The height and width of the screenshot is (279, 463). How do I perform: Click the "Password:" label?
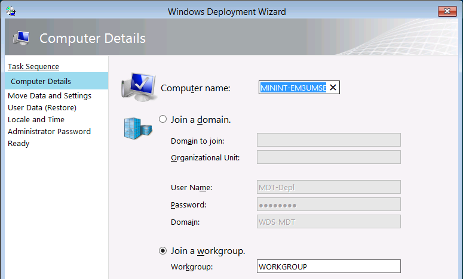pos(188,204)
